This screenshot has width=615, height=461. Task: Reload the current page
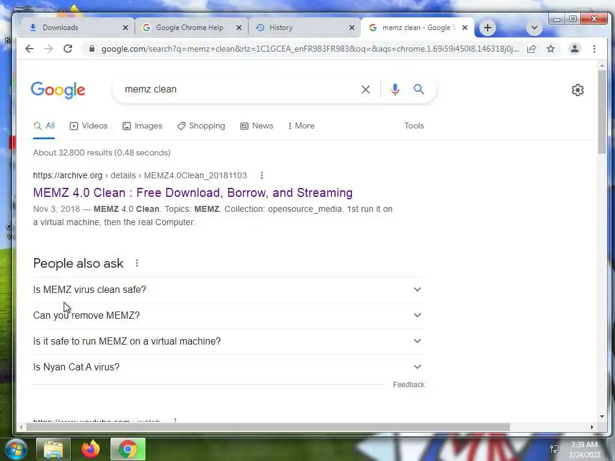68,49
